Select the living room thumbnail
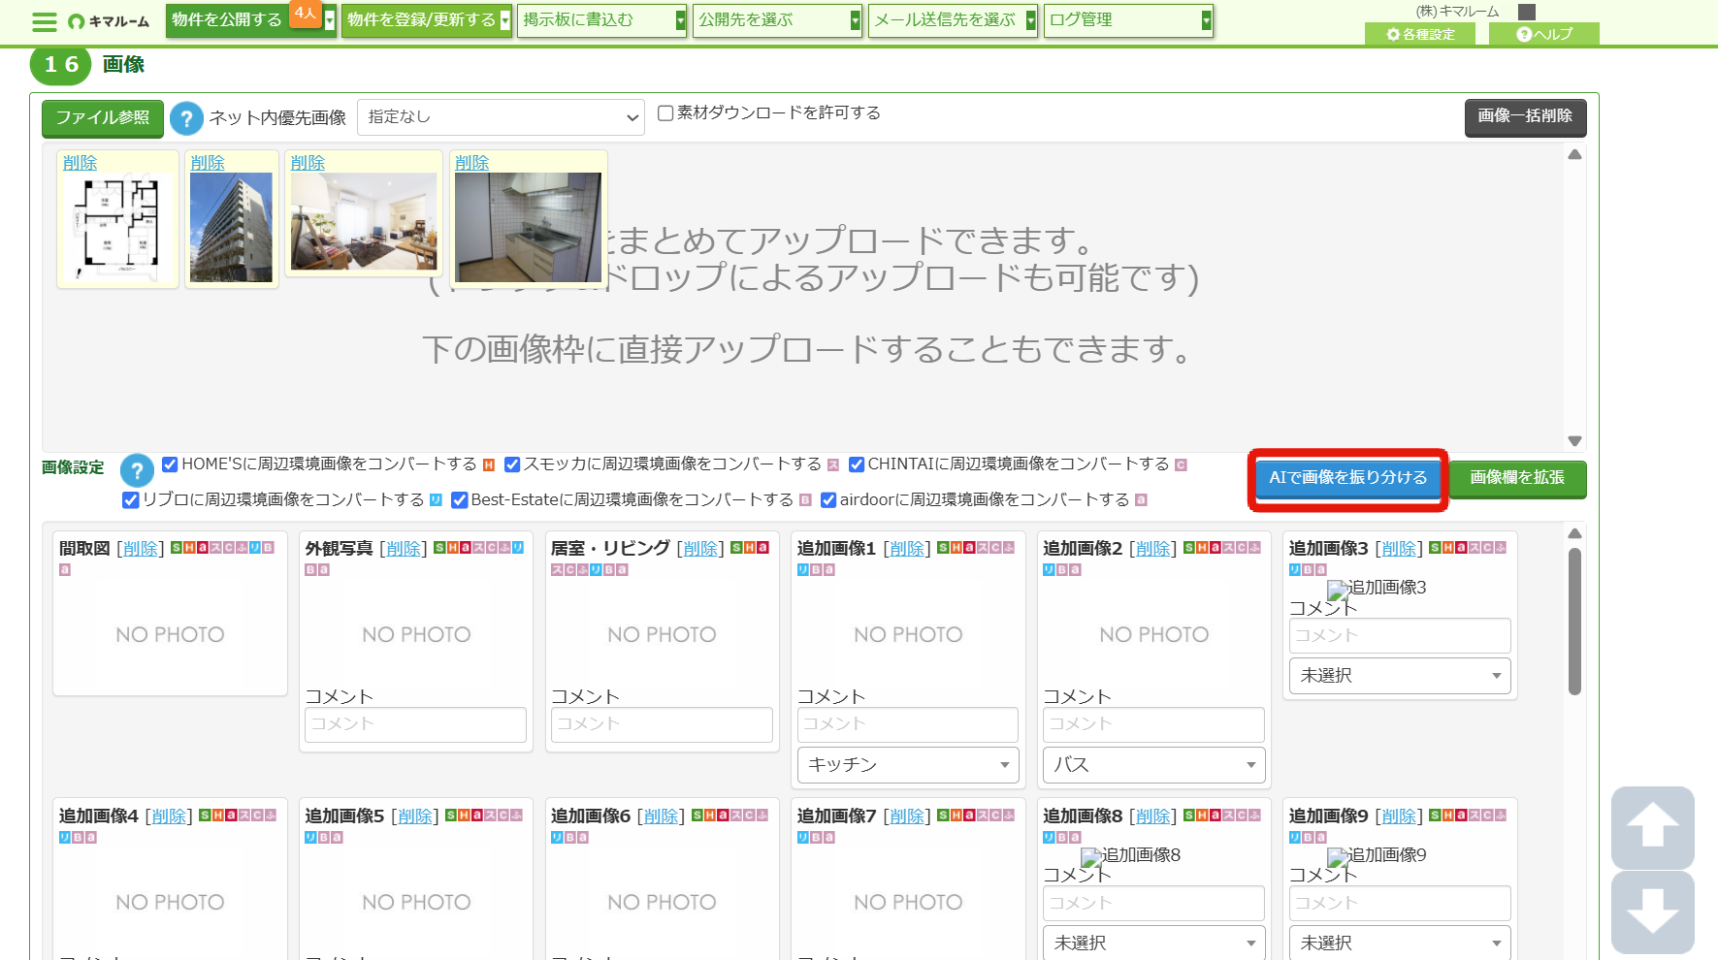Image resolution: width=1718 pixels, height=960 pixels. [364, 222]
